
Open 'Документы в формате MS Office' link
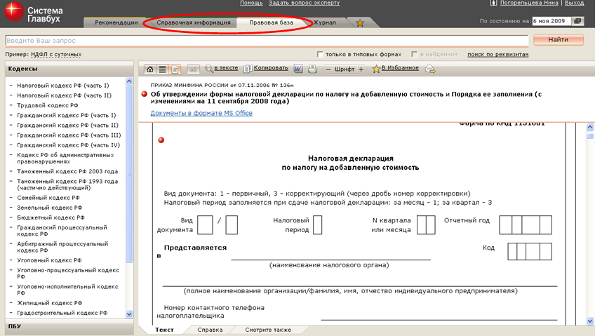click(x=201, y=113)
